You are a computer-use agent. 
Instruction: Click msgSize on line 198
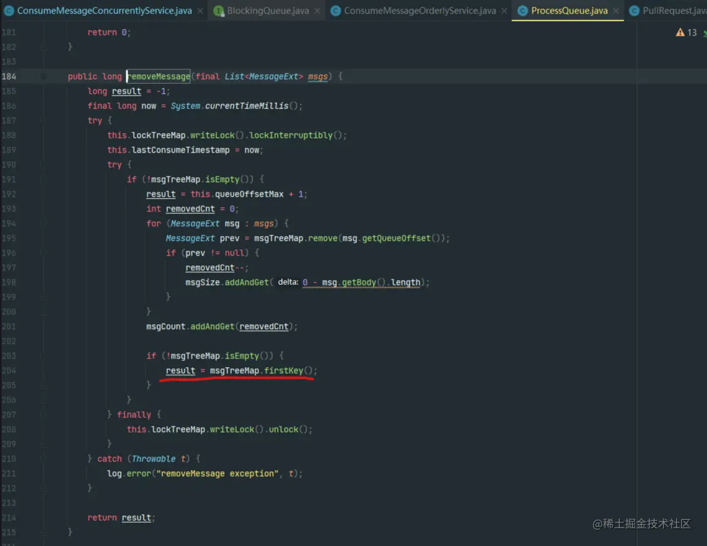(202, 282)
